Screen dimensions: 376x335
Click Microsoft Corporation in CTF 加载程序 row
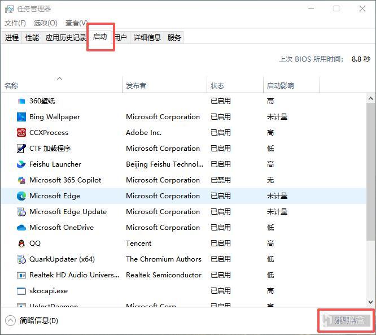tap(163, 149)
